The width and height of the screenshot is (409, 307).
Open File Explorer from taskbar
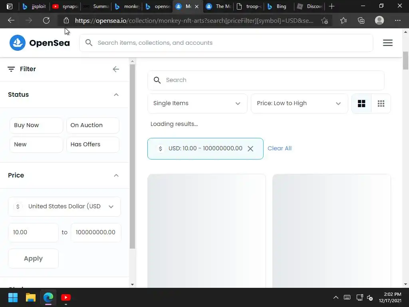[30, 297]
